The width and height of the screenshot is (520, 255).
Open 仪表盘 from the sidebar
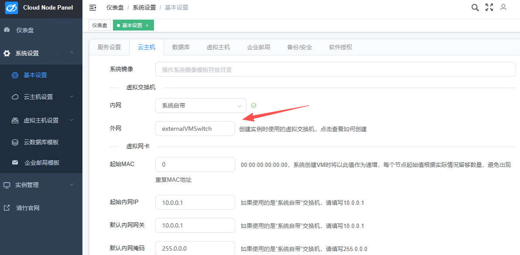(25, 30)
